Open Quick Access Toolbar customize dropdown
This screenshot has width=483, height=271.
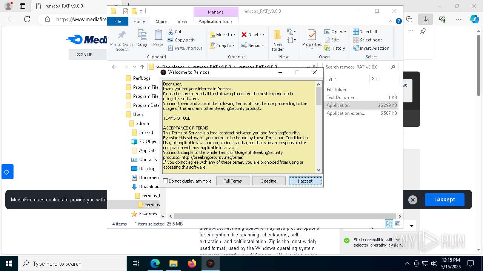click(x=141, y=11)
